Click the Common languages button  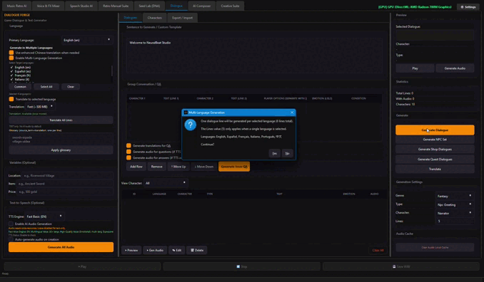click(x=20, y=87)
